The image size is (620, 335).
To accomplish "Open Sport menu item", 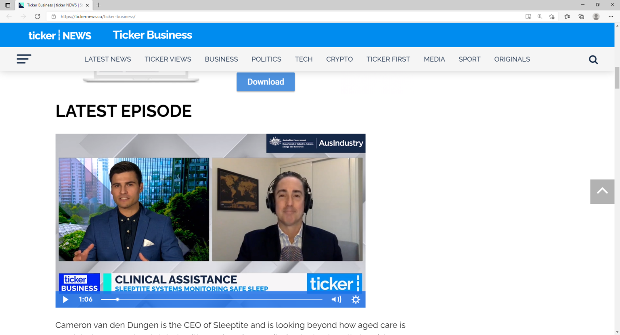I will point(469,59).
